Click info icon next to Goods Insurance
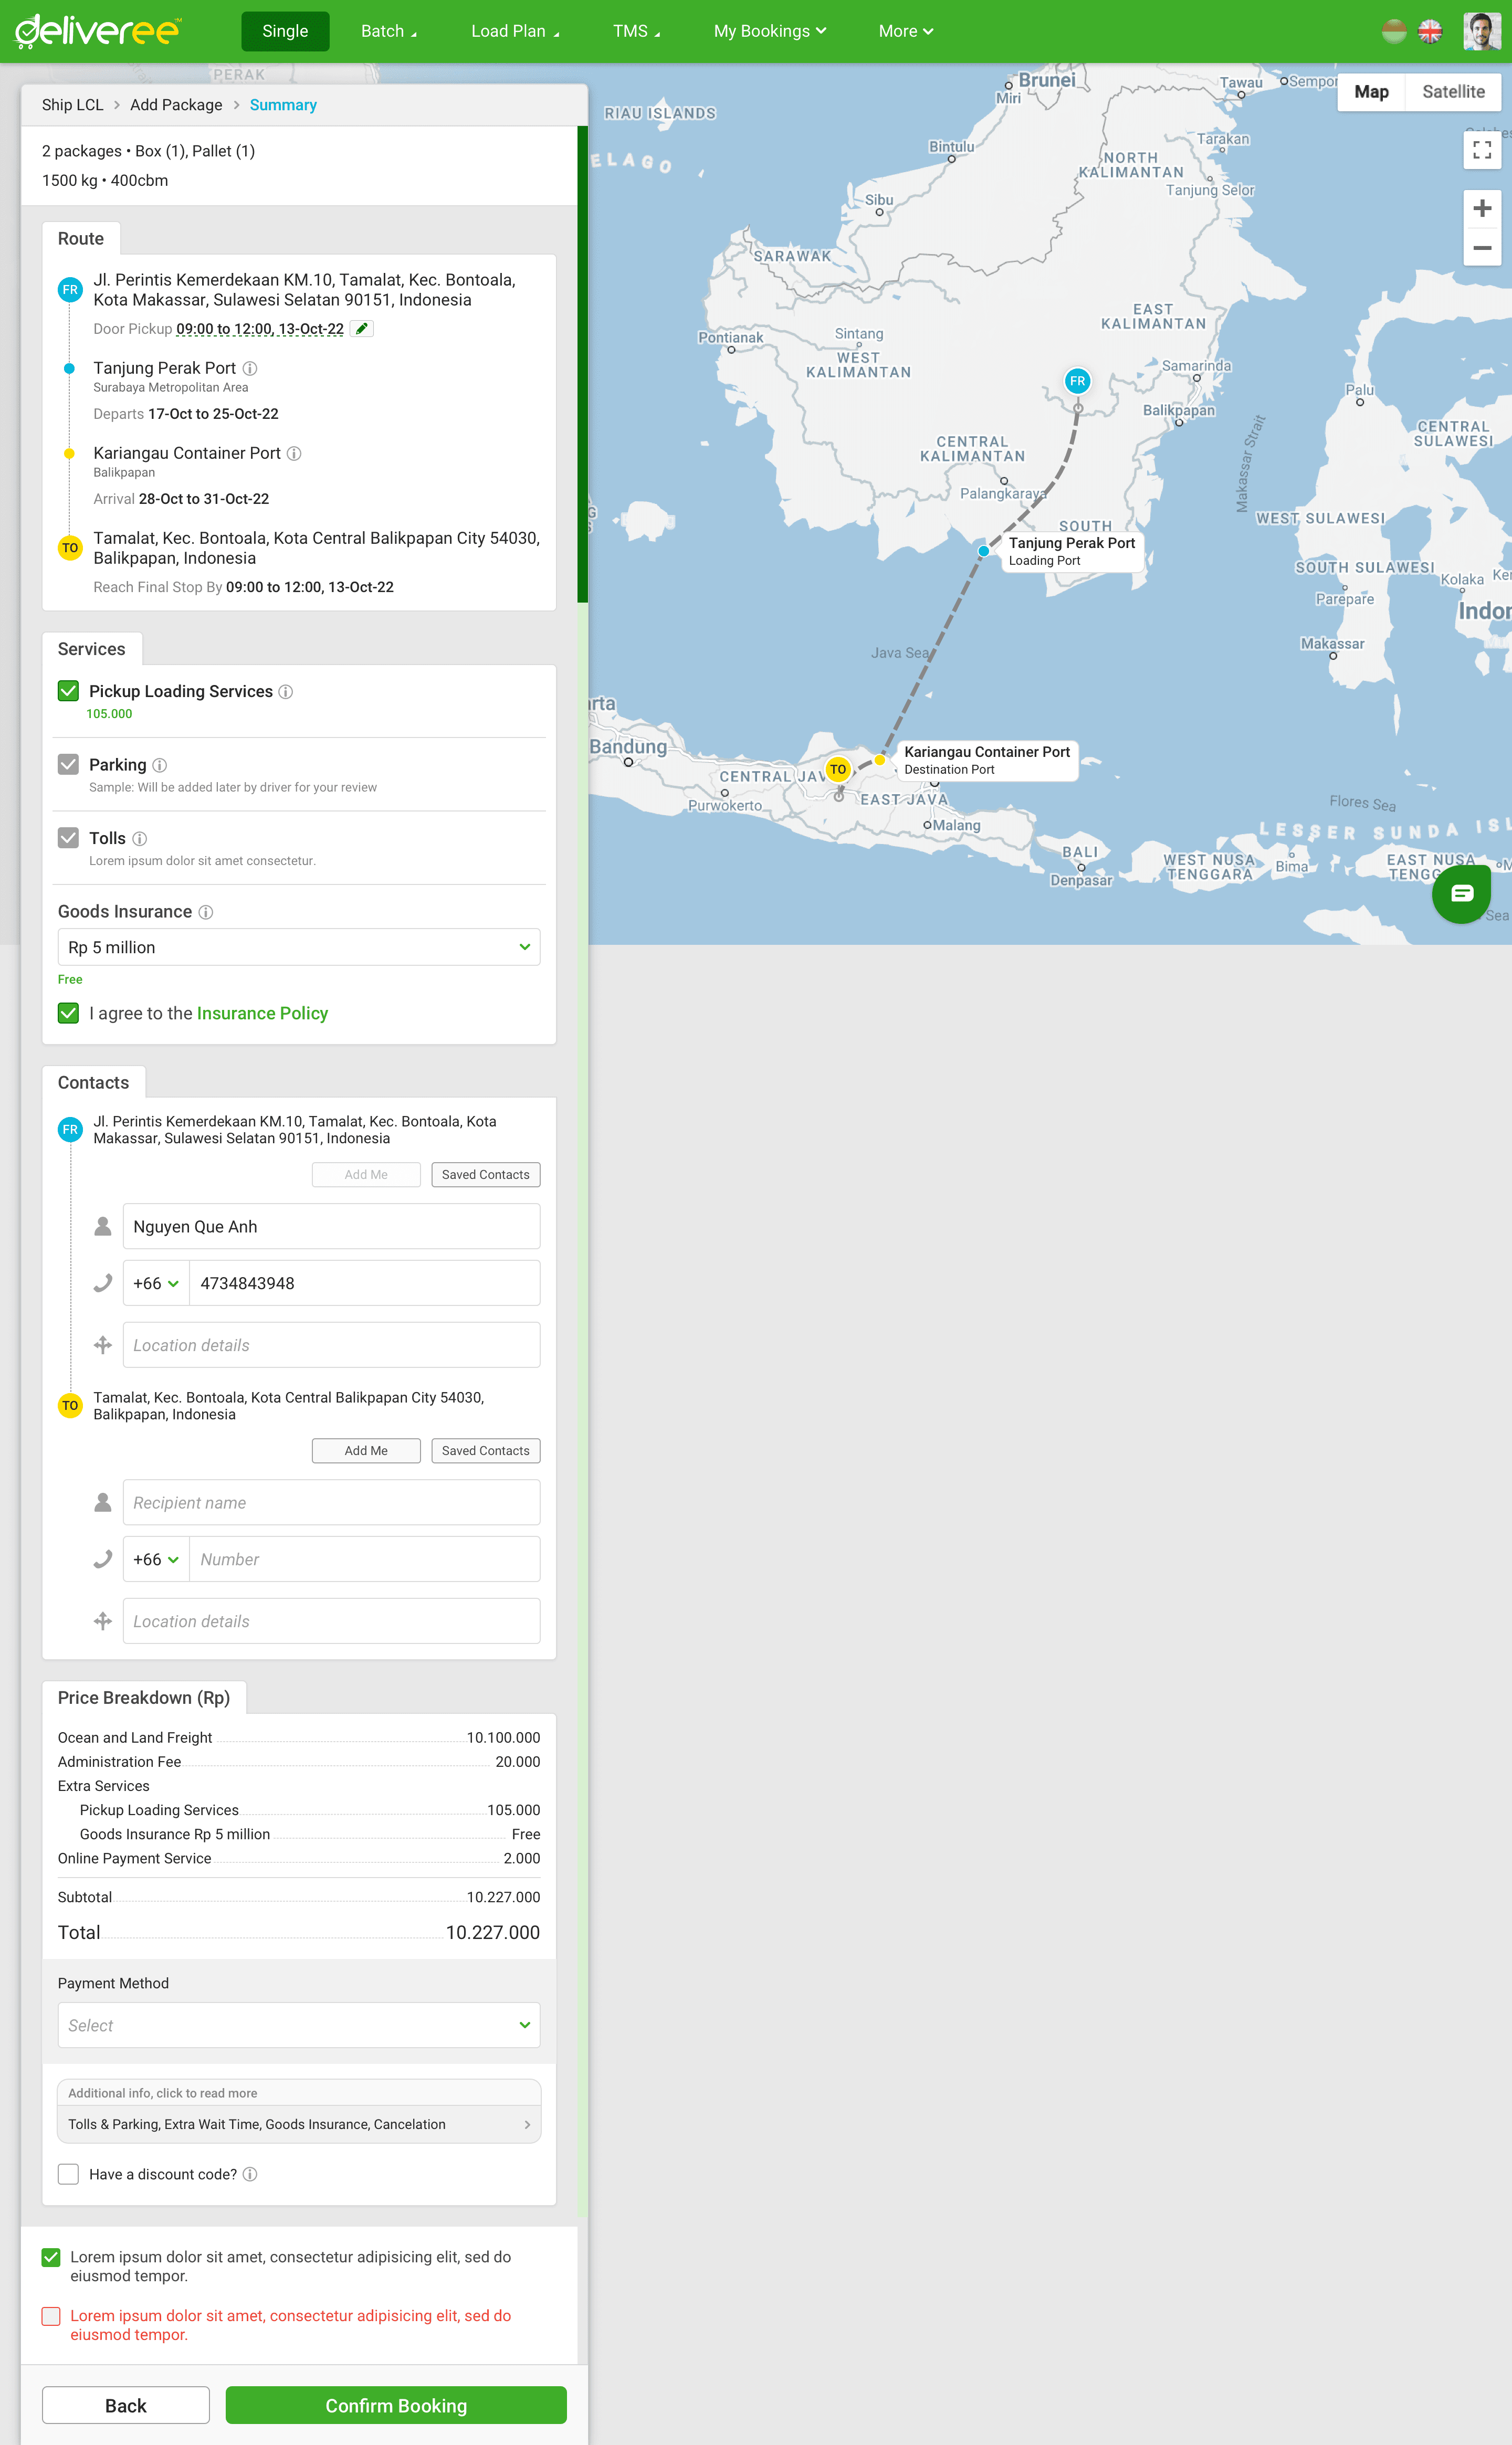This screenshot has width=1512, height=2445. pyautogui.click(x=206, y=913)
